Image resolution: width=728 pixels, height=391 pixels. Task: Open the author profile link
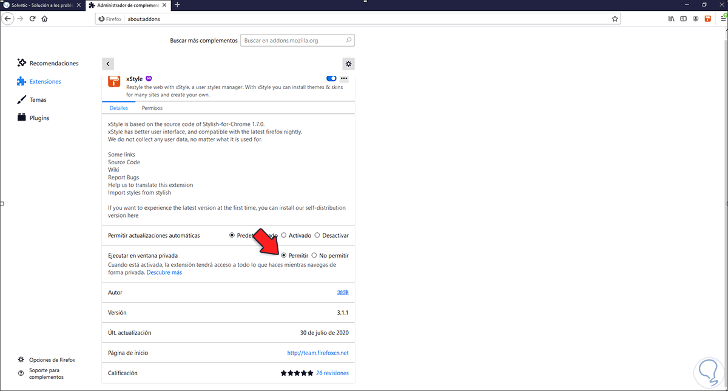tap(343, 292)
